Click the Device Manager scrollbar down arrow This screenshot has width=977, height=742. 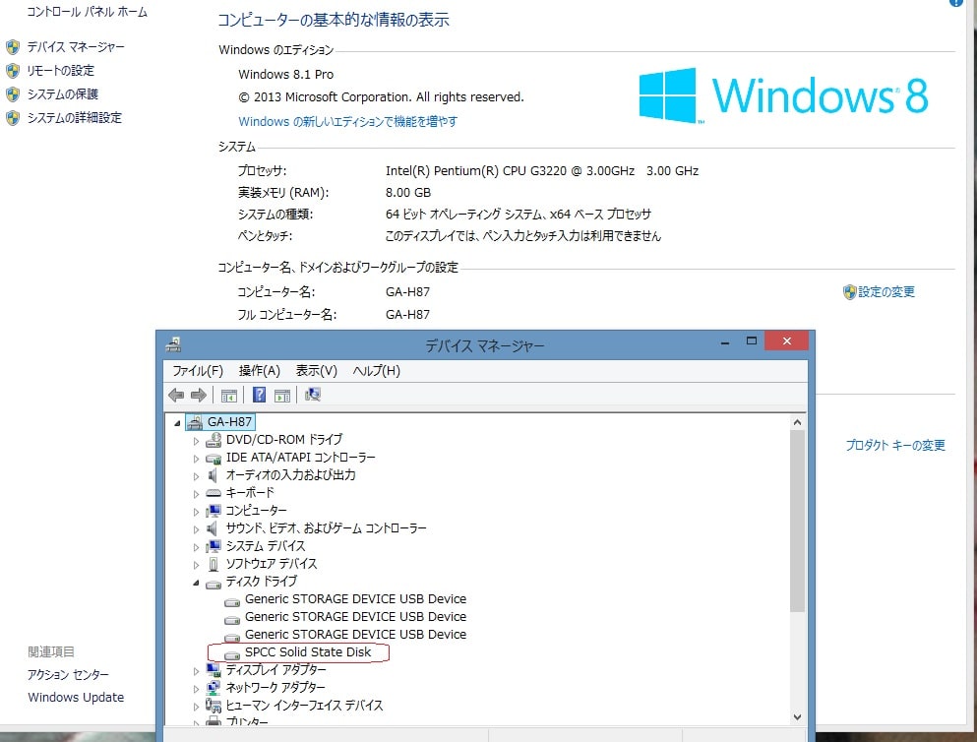coord(797,717)
